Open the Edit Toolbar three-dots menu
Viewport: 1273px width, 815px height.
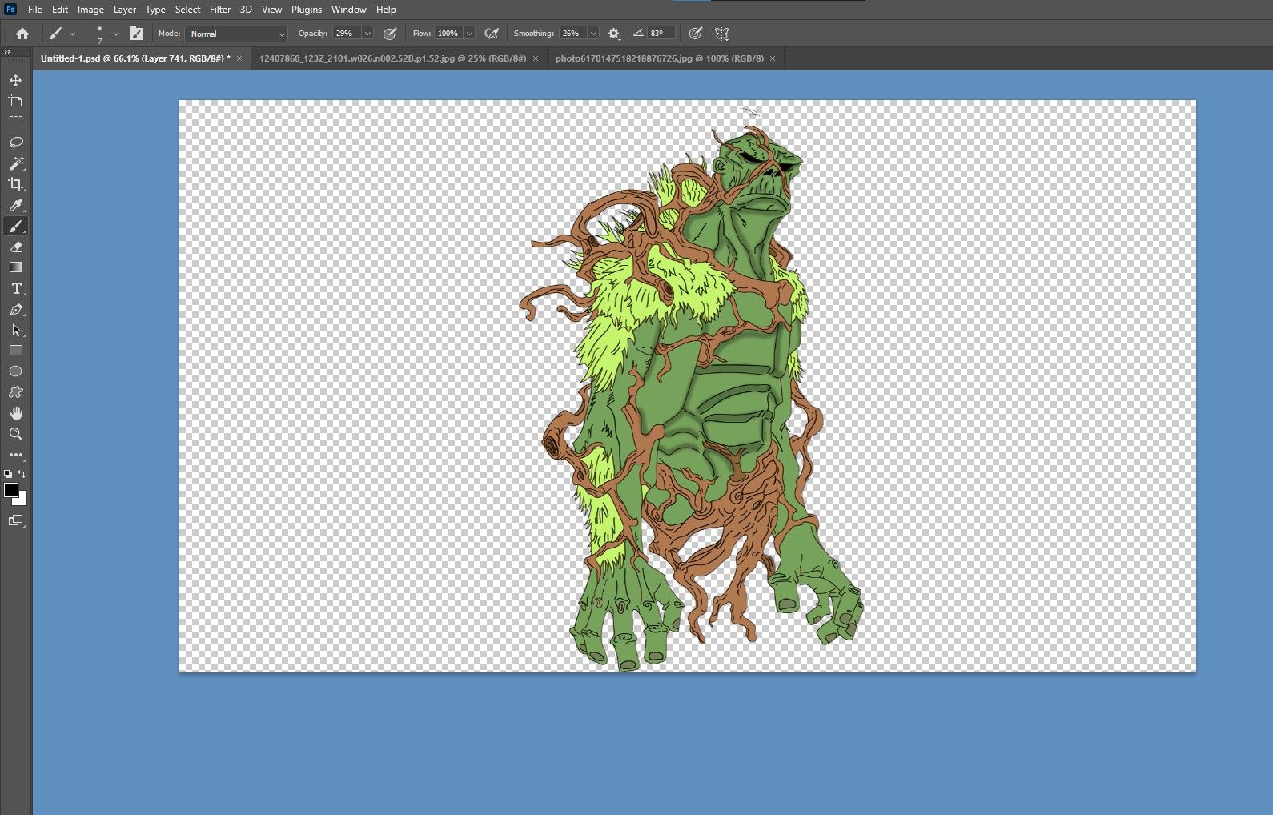pyautogui.click(x=15, y=455)
